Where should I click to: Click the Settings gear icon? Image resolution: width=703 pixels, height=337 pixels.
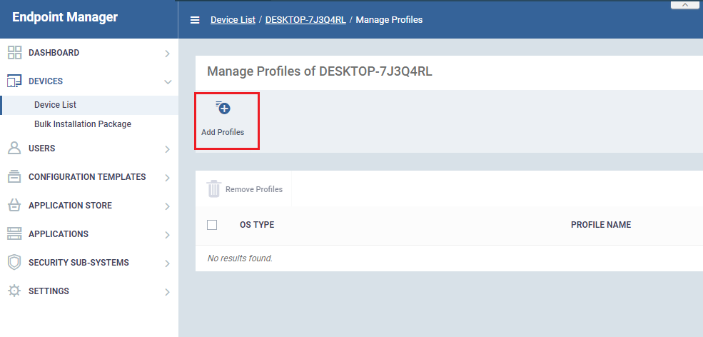click(x=15, y=291)
